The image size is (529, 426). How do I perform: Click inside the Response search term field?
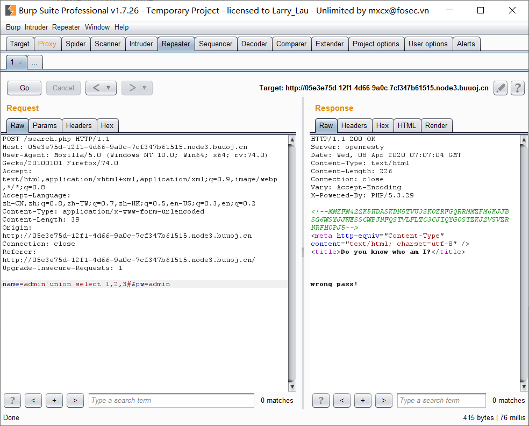[x=441, y=400]
